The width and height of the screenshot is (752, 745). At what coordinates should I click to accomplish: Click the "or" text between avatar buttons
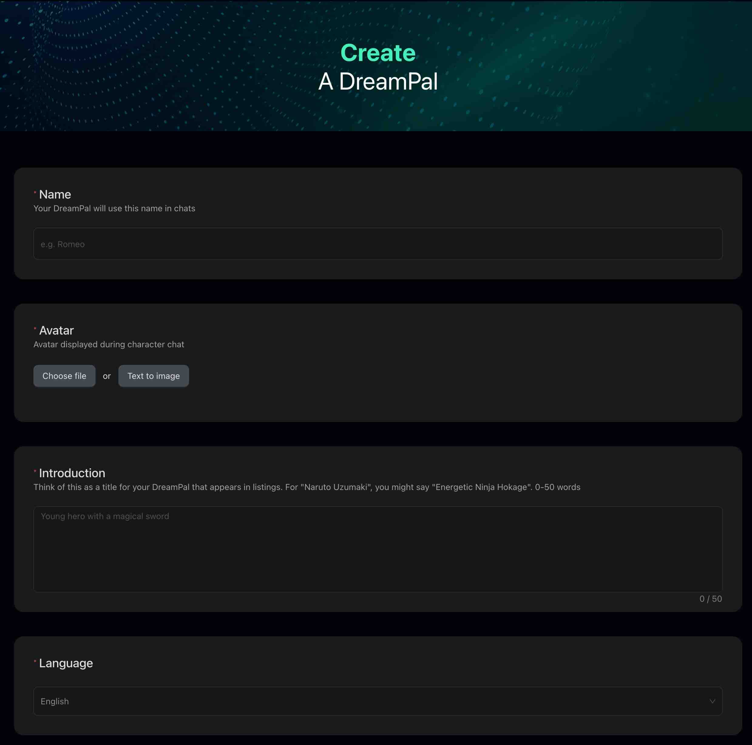tap(107, 376)
